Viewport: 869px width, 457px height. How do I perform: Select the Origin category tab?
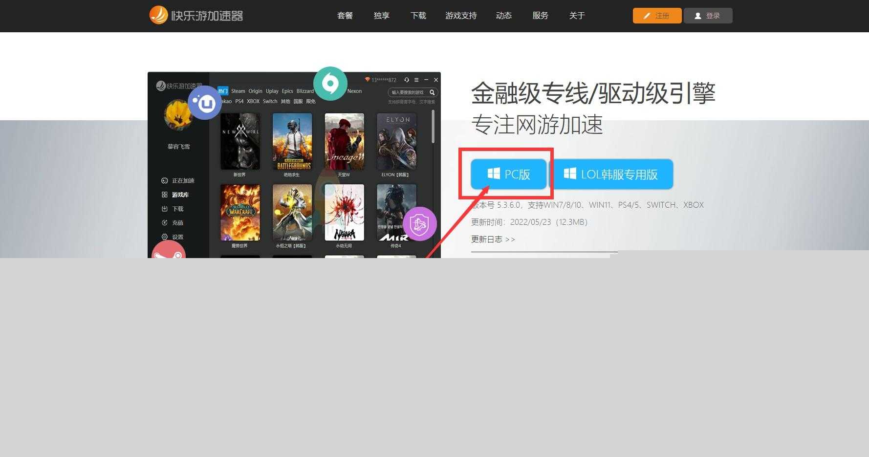[x=255, y=91]
